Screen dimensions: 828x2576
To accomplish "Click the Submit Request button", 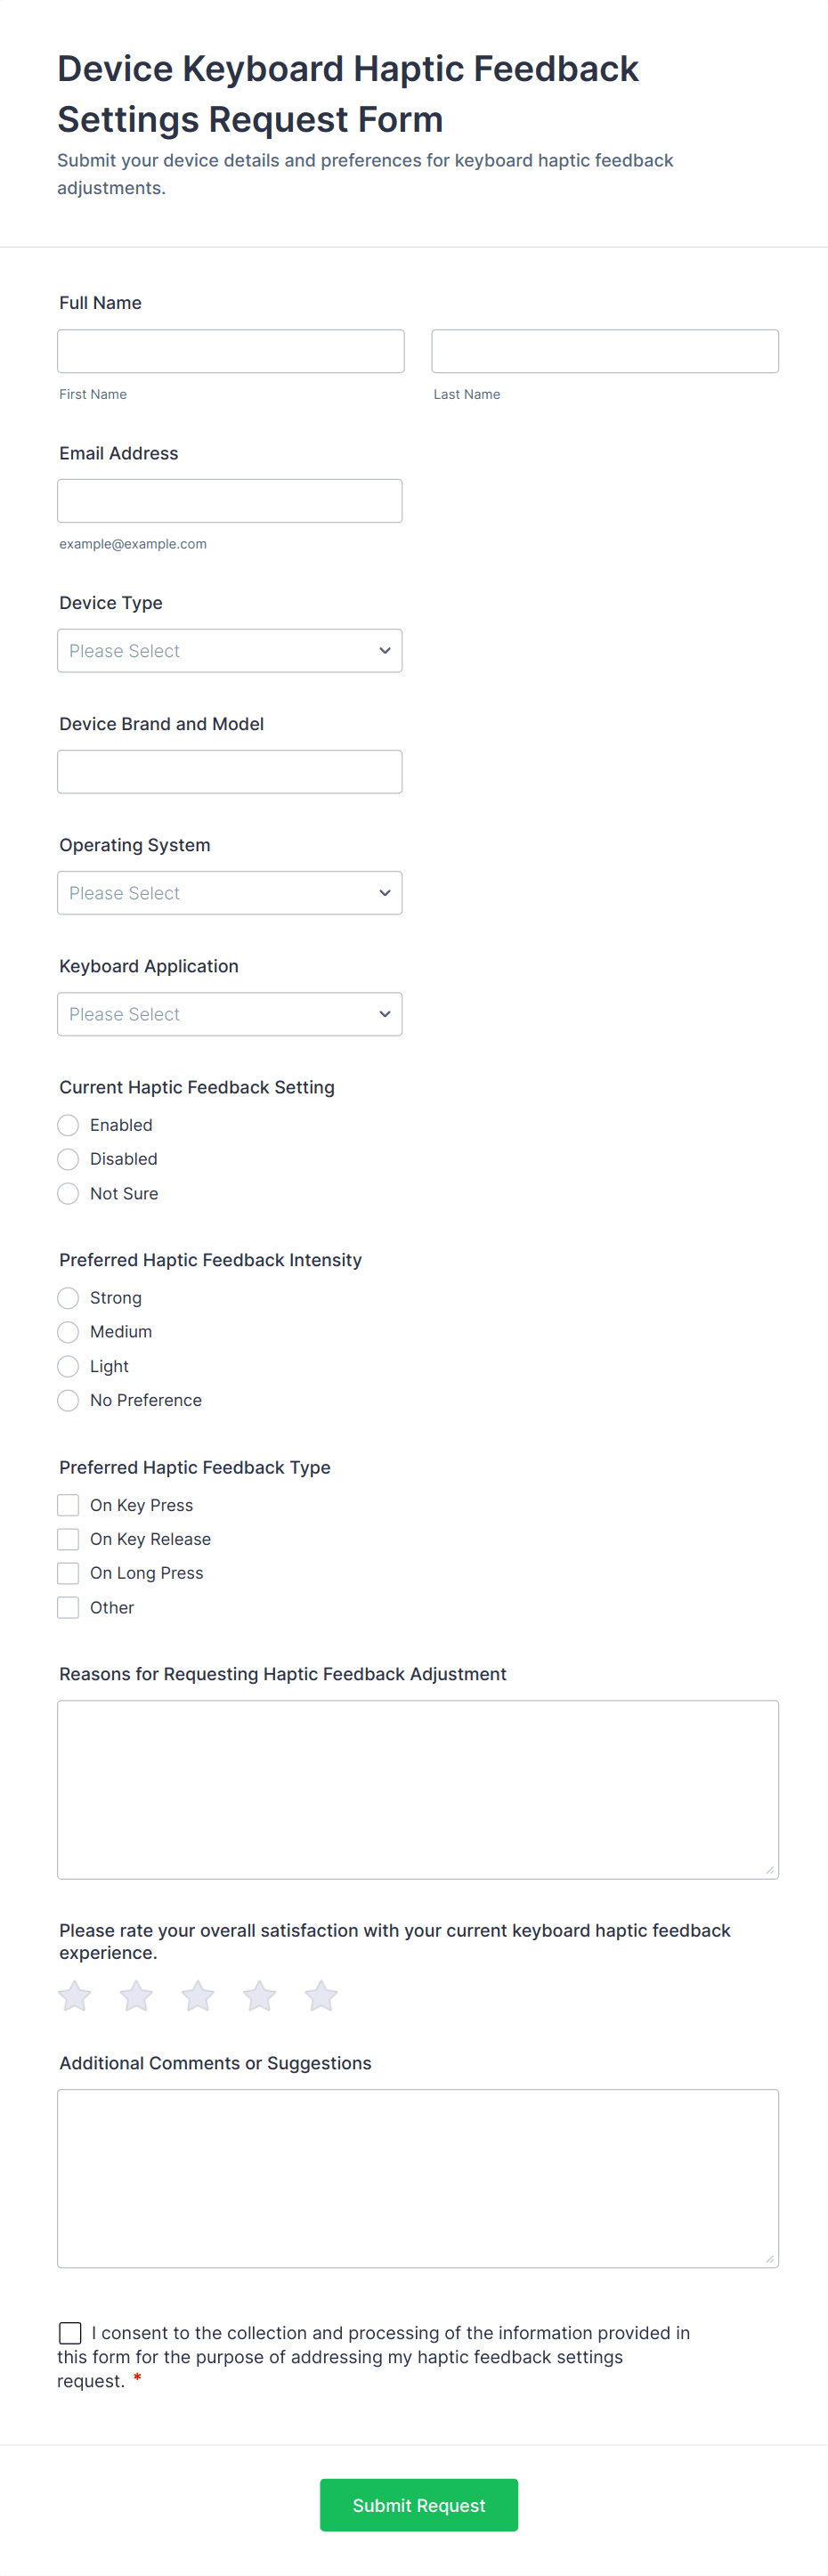I will click(419, 2505).
